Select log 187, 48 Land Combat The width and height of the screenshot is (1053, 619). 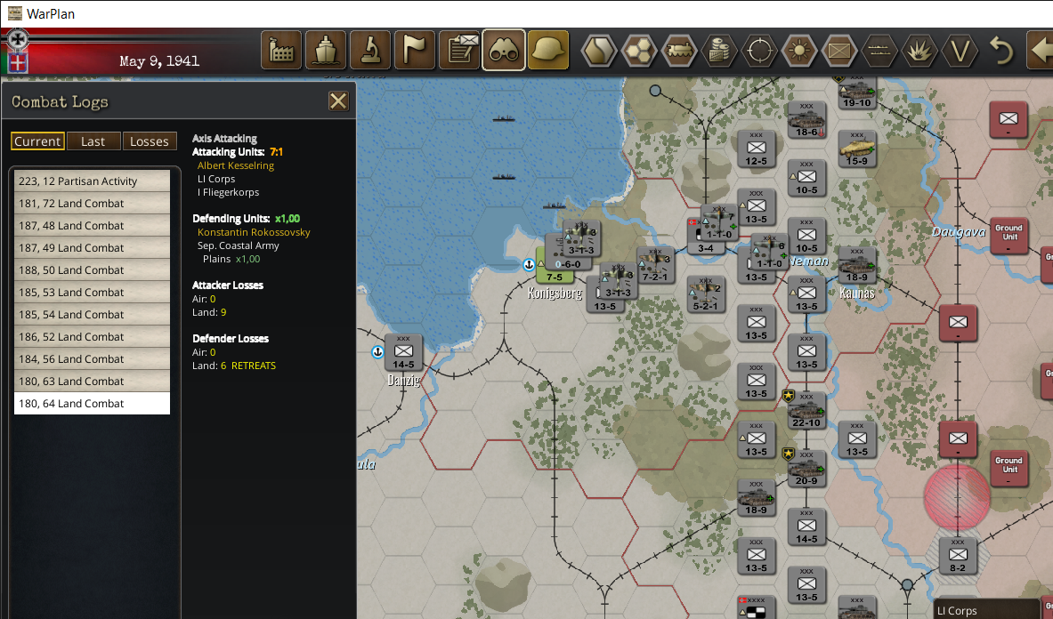92,225
